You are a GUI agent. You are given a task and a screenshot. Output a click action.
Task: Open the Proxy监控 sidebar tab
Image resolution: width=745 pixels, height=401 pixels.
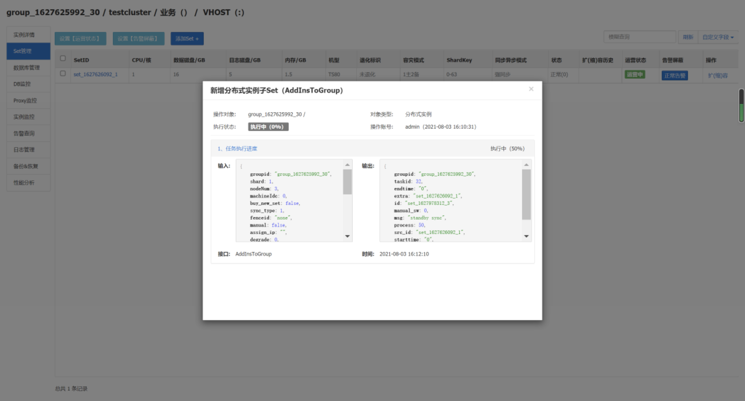[25, 101]
